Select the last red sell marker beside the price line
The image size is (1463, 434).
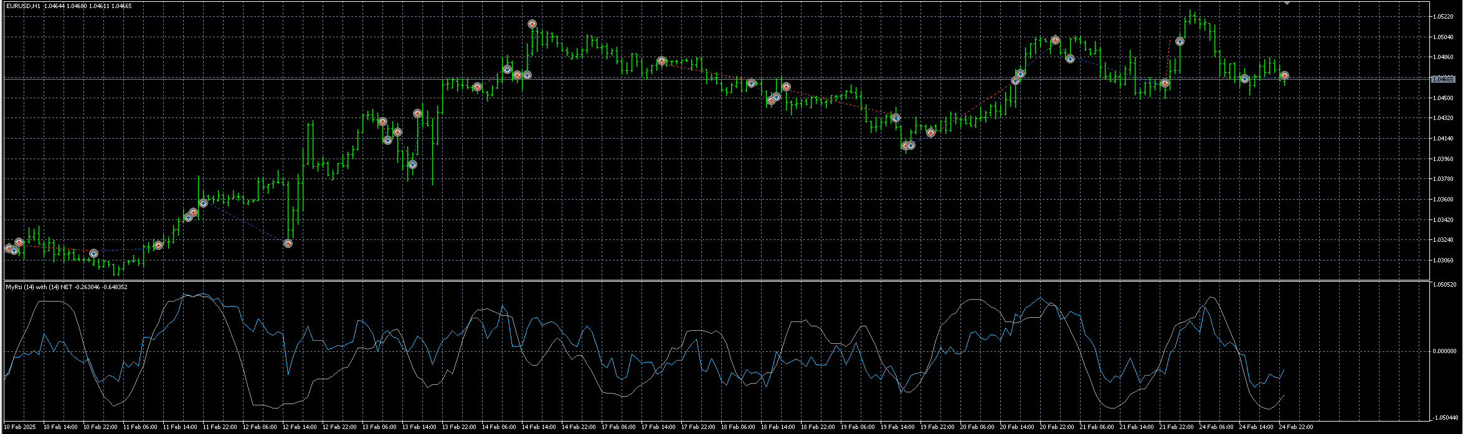click(x=1284, y=76)
